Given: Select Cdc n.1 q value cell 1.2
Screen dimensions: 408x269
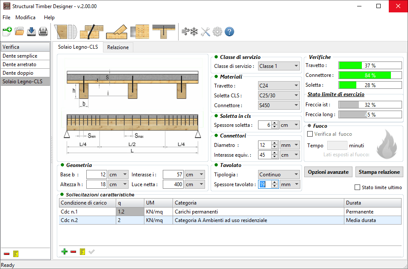Looking at the screenshot, I should tap(130, 212).
